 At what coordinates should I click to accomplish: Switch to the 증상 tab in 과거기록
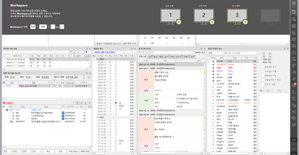pyautogui.click(x=155, y=57)
